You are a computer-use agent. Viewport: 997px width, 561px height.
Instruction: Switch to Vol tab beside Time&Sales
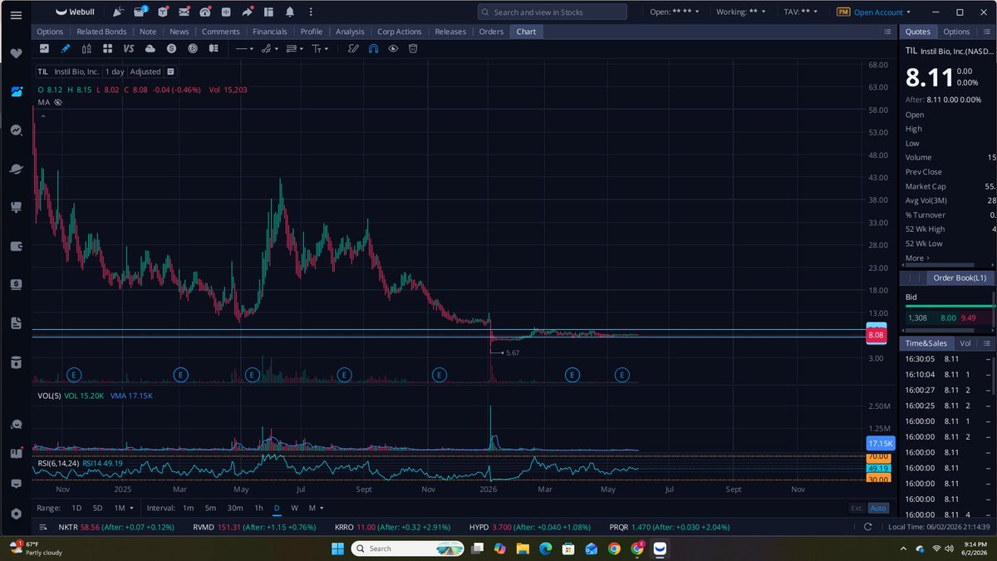pos(965,343)
